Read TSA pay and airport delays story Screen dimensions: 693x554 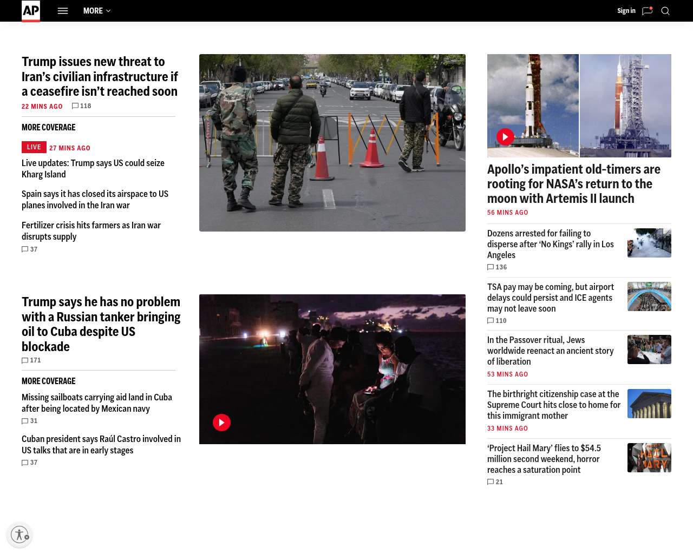551,298
